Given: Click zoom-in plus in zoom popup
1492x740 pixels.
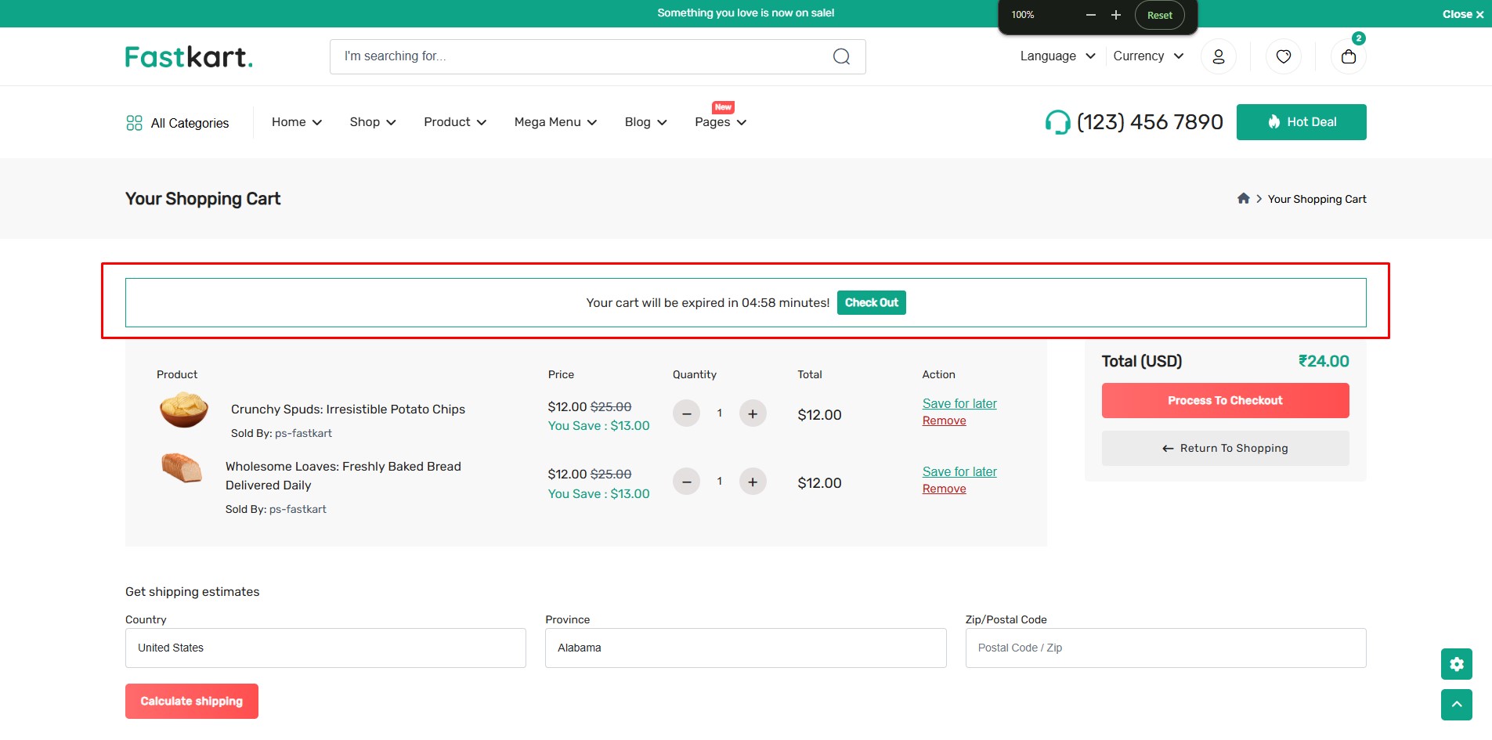Looking at the screenshot, I should [1116, 15].
